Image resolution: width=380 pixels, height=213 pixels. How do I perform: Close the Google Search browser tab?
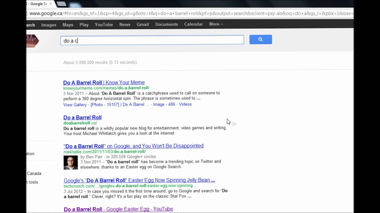(x=50, y=4)
